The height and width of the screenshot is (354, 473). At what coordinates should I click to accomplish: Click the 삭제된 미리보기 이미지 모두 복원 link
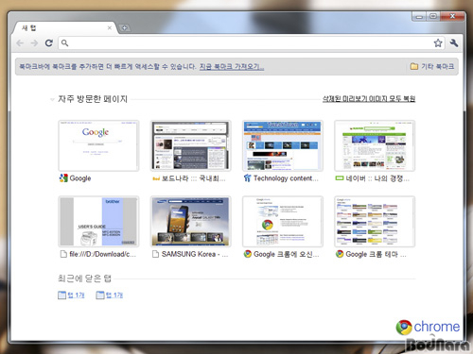[x=369, y=99]
